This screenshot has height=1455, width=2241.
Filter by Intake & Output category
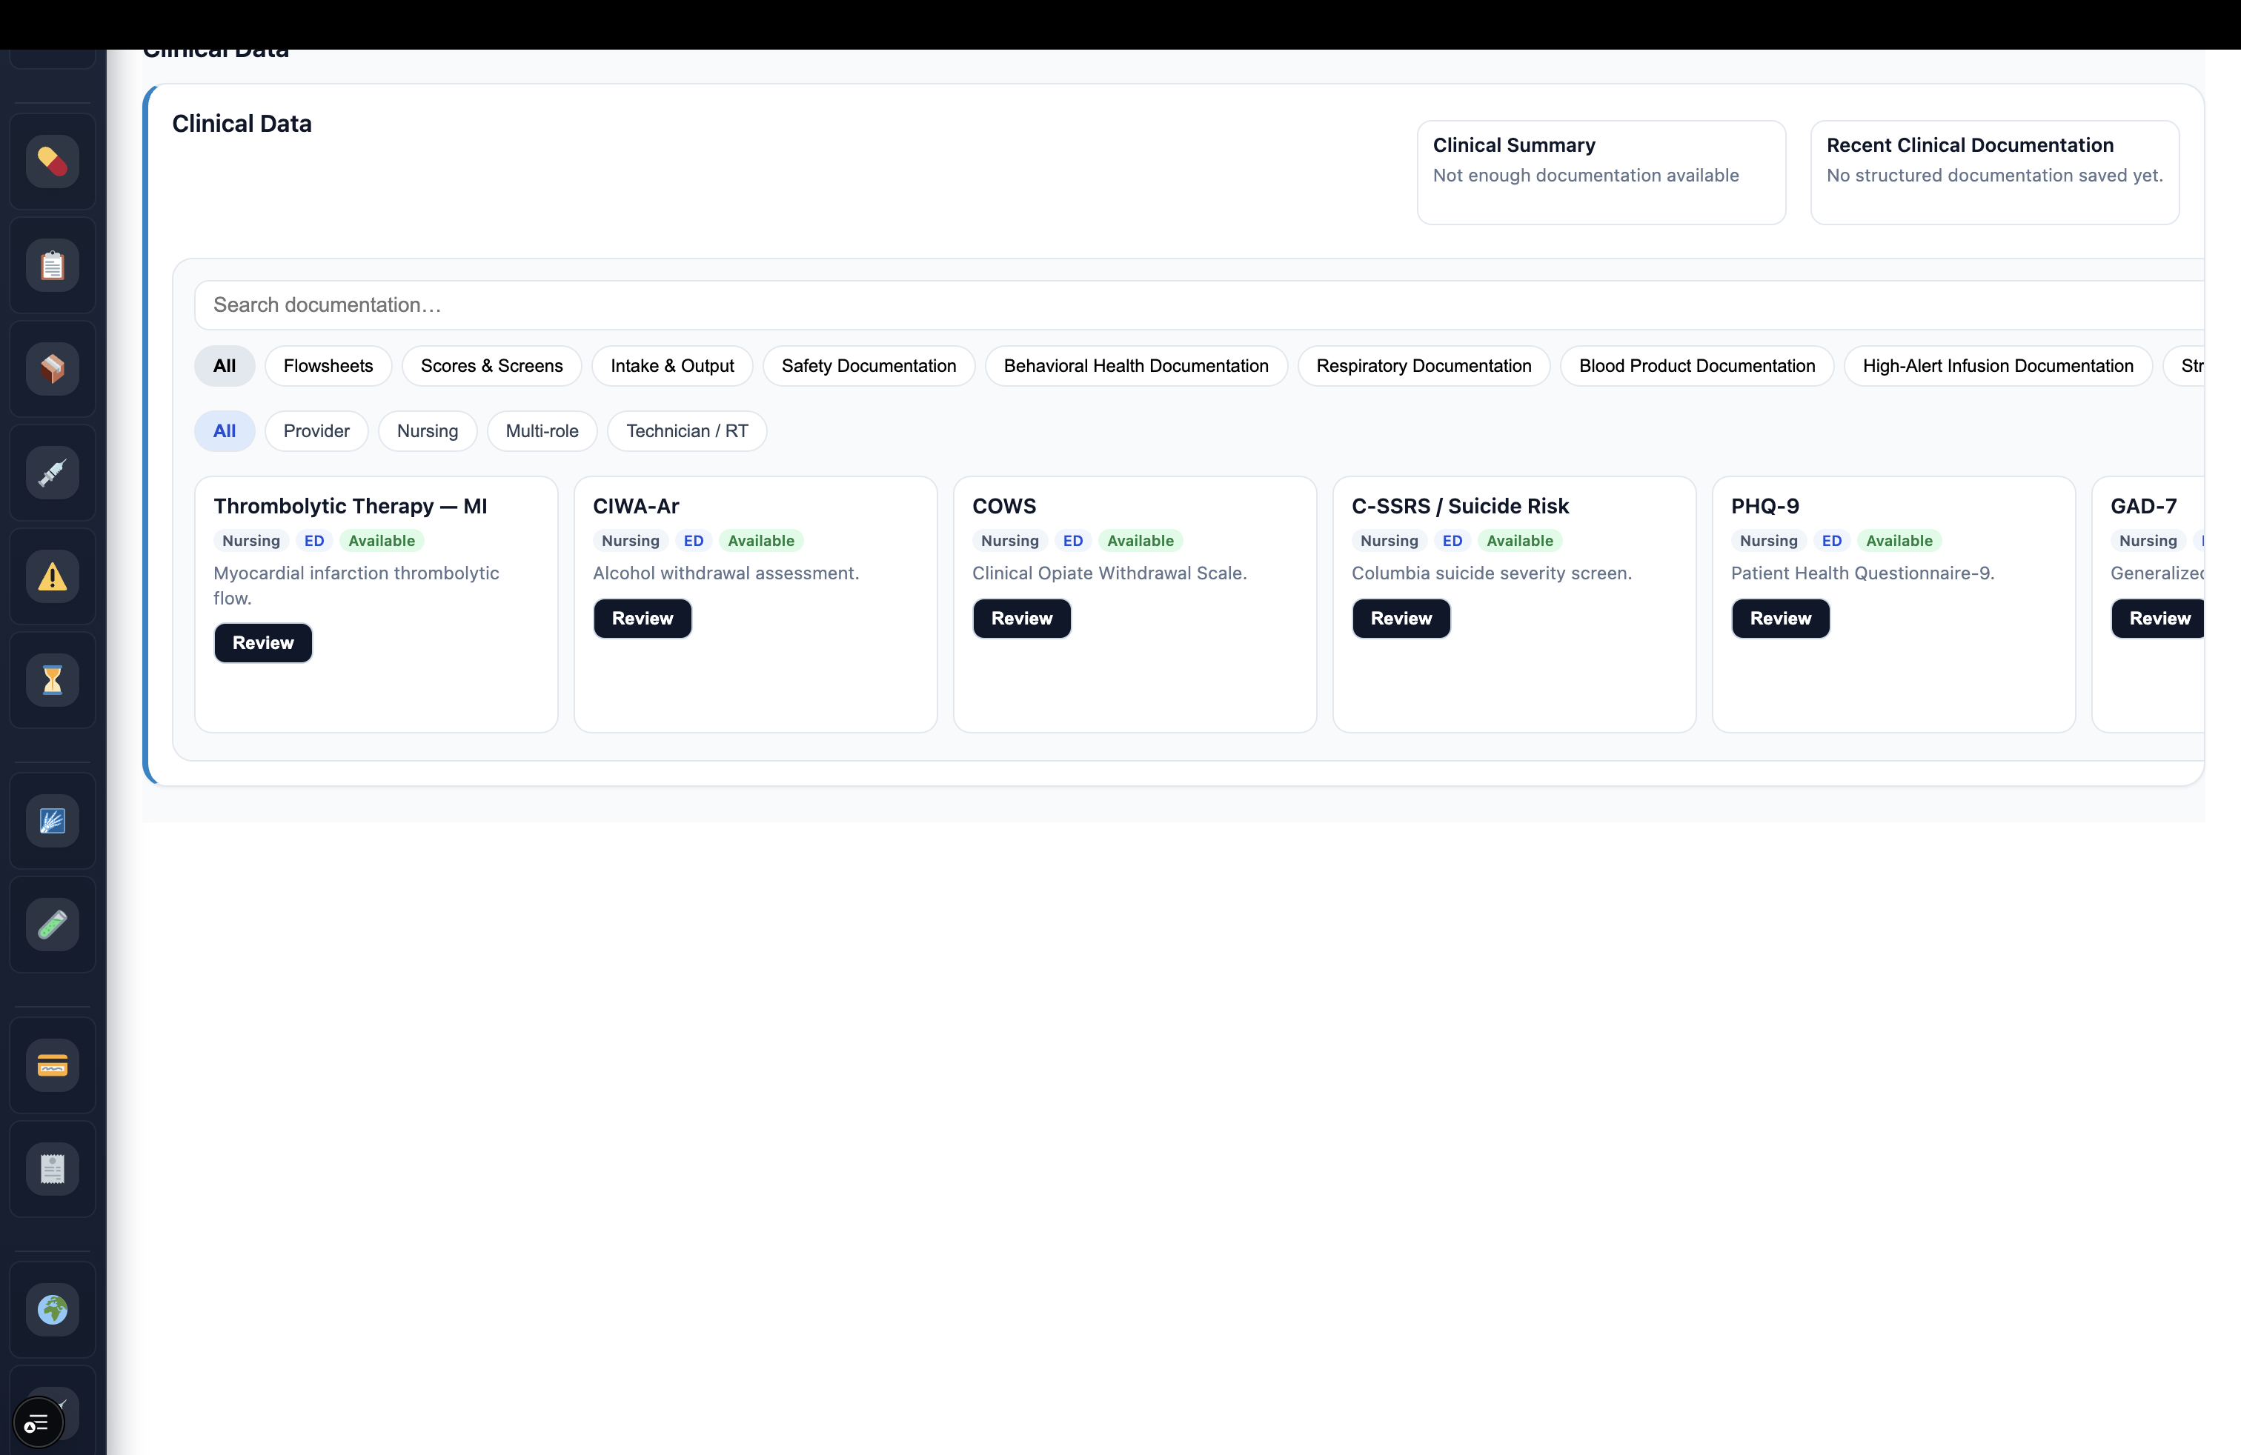672,366
